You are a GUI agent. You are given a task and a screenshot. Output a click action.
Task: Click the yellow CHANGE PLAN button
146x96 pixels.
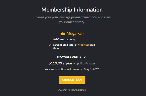coord(72,80)
